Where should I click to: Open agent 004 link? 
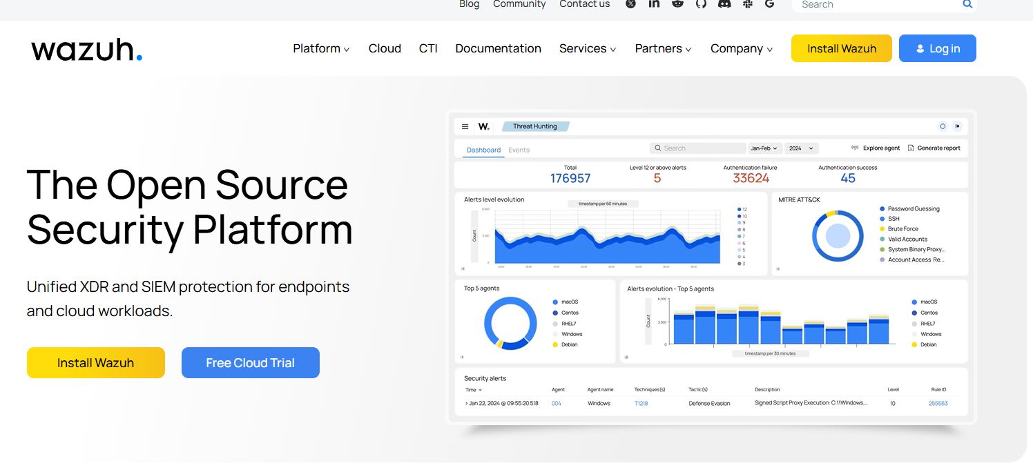coord(557,403)
